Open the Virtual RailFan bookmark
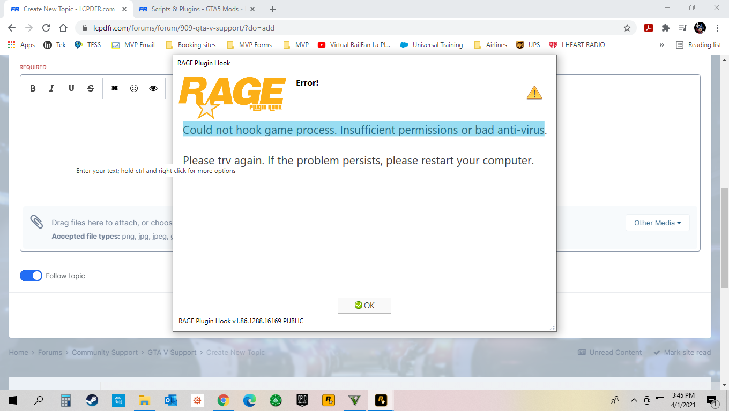 click(x=354, y=45)
